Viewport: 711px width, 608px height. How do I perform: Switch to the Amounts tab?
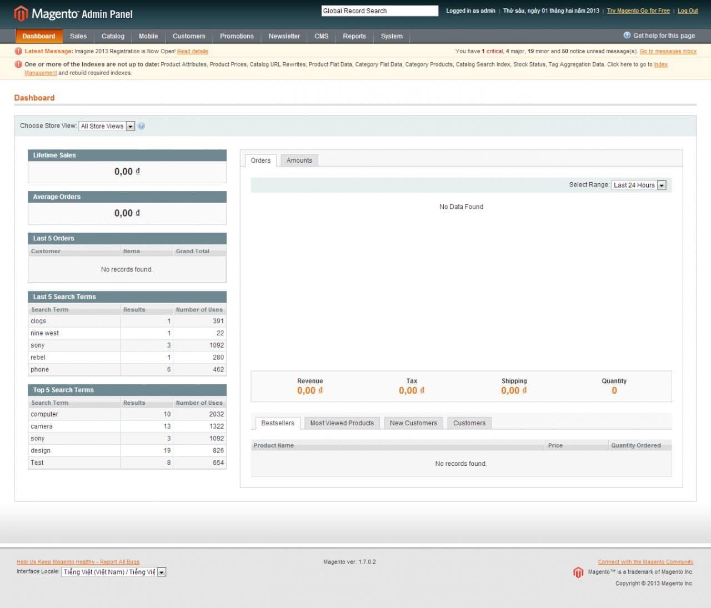[x=299, y=160]
